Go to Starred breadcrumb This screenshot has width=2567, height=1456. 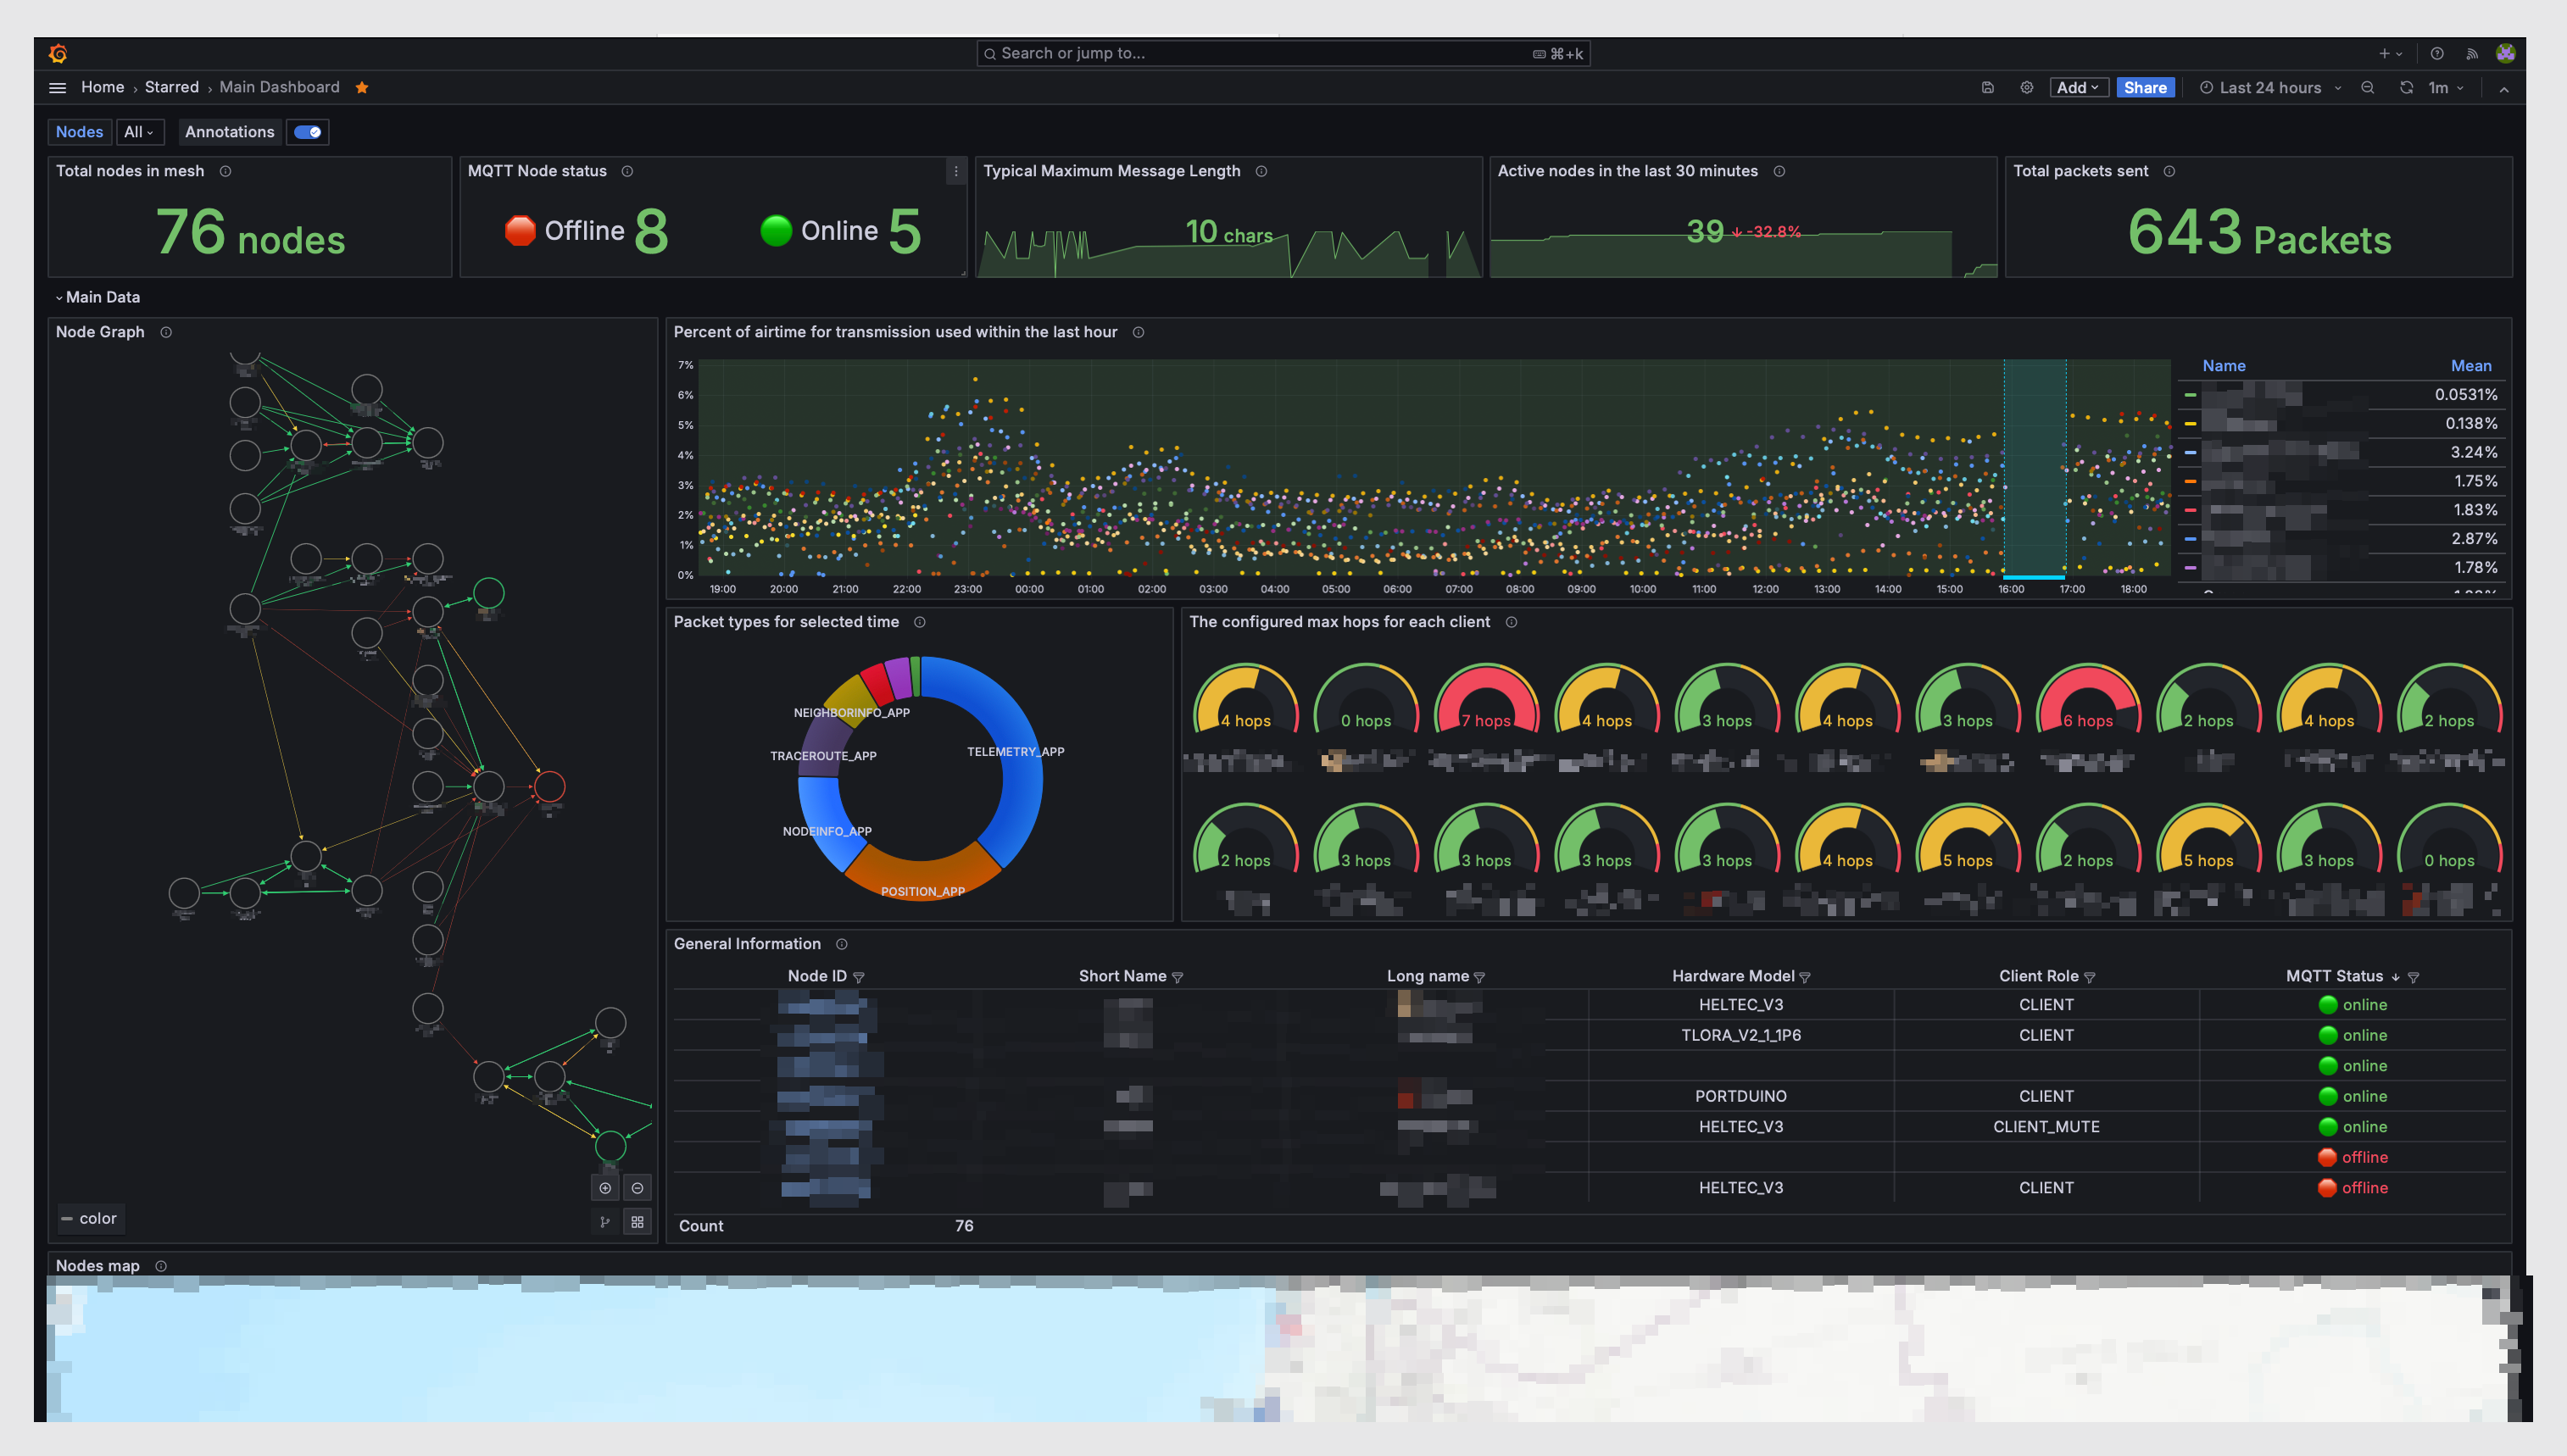(171, 87)
